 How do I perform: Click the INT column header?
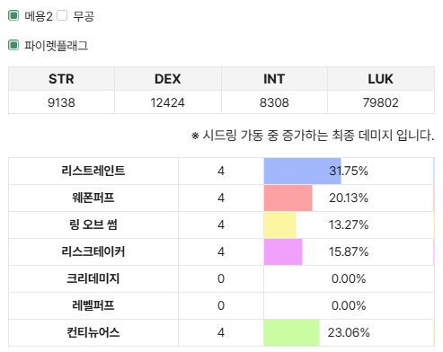click(274, 79)
